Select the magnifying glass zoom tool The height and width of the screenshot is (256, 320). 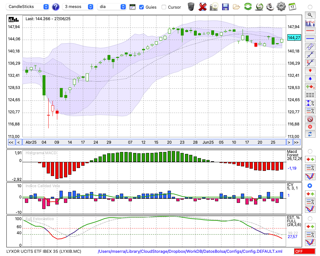click(x=310, y=15)
